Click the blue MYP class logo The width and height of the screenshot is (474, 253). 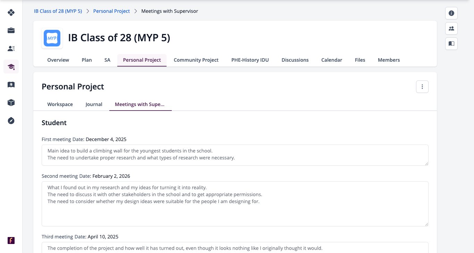click(x=52, y=38)
